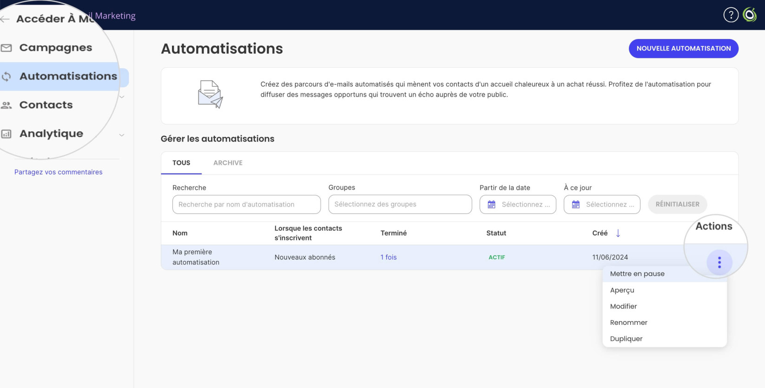Open the green account logo menu
Screen dimensions: 765x388
tap(750, 15)
